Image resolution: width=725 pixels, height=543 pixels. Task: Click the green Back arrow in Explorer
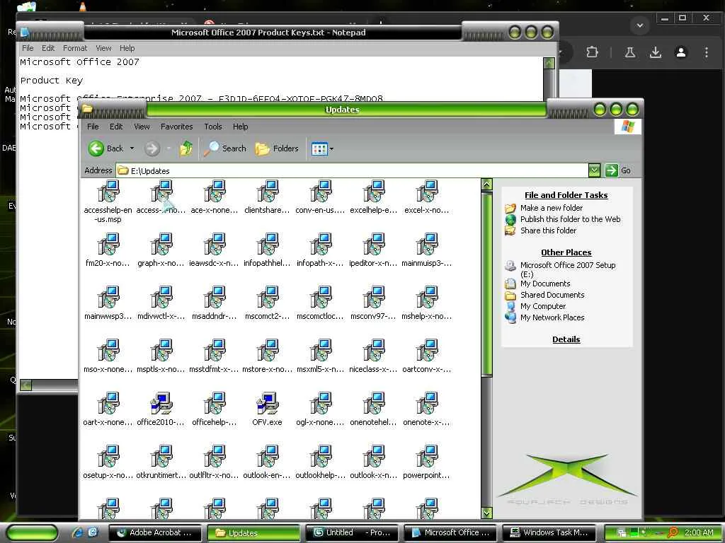(x=96, y=148)
